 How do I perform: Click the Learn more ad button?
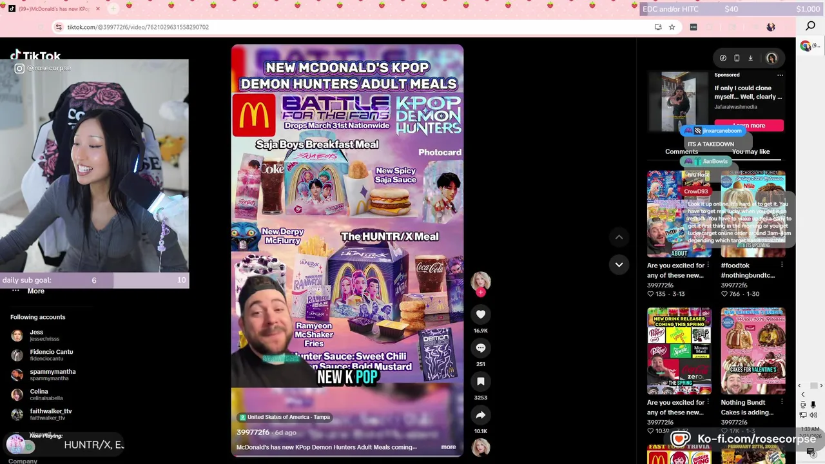pos(749,125)
